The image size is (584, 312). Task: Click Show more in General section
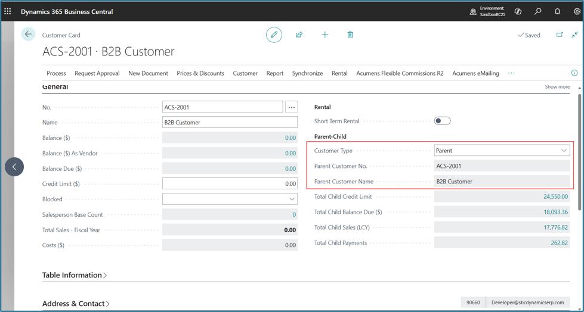[x=557, y=87]
